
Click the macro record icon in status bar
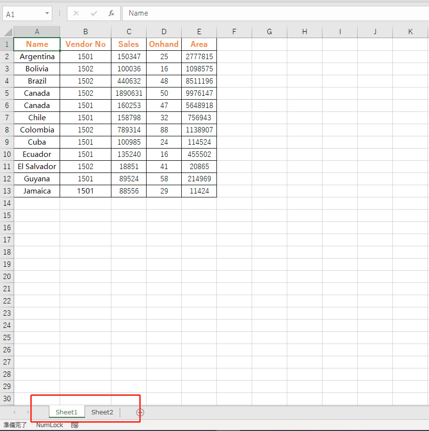(x=75, y=425)
